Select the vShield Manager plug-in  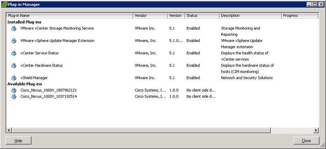(x=34, y=78)
